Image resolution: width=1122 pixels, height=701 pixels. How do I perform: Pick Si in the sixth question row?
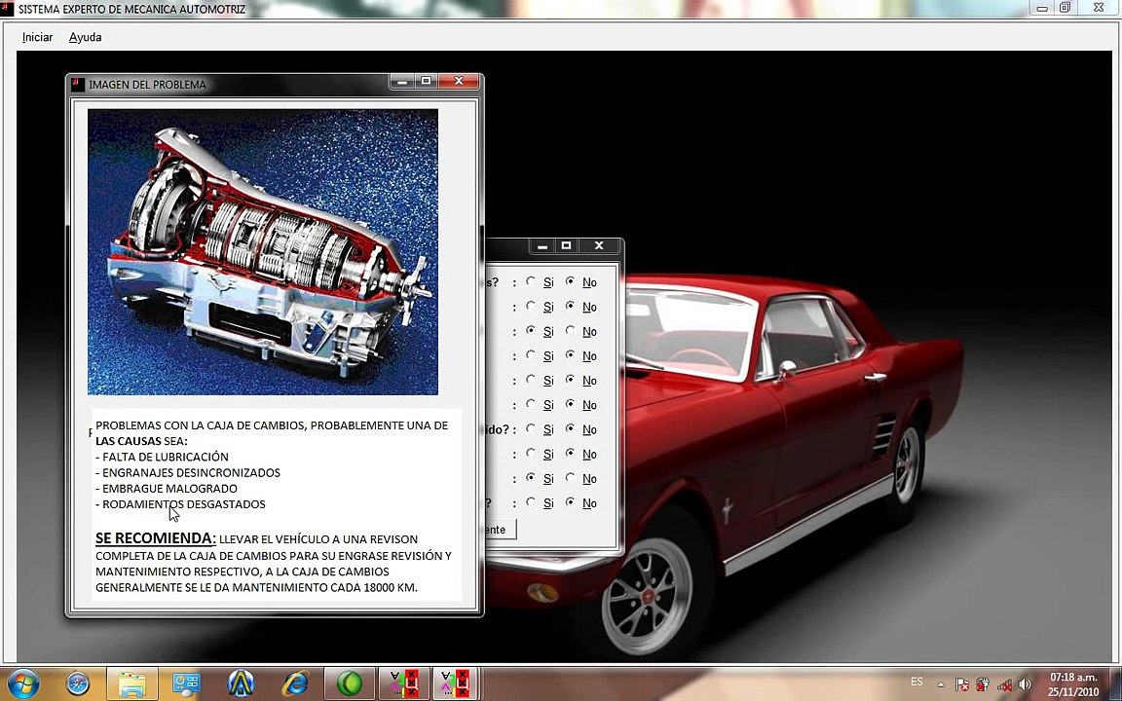(x=531, y=404)
